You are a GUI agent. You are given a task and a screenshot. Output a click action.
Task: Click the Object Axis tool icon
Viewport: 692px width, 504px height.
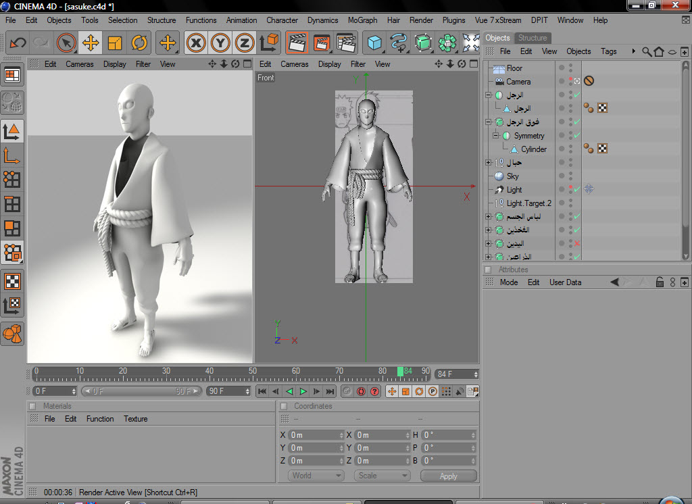pos(12,155)
